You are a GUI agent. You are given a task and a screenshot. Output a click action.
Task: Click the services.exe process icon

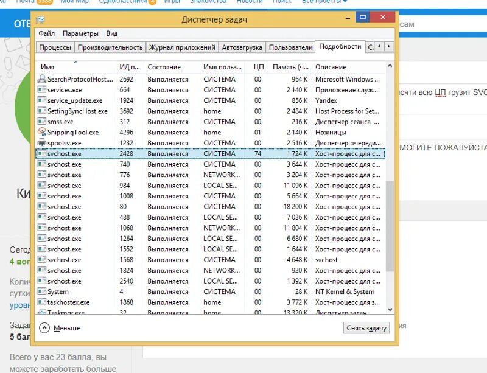pyautogui.click(x=41, y=90)
